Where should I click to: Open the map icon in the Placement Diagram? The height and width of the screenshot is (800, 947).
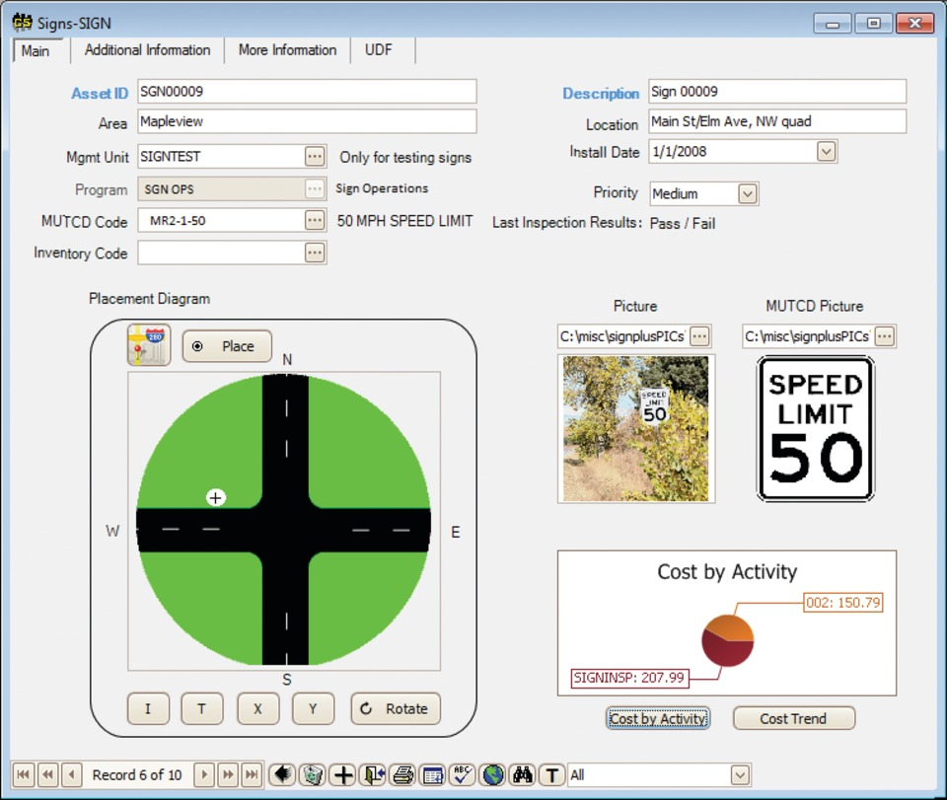(x=148, y=345)
